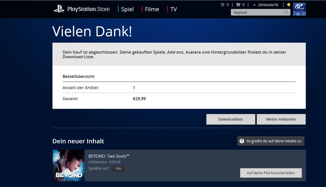The height and width of the screenshot is (187, 326).
Task: Click the PlayStation Plus icon
Action: (289, 5)
